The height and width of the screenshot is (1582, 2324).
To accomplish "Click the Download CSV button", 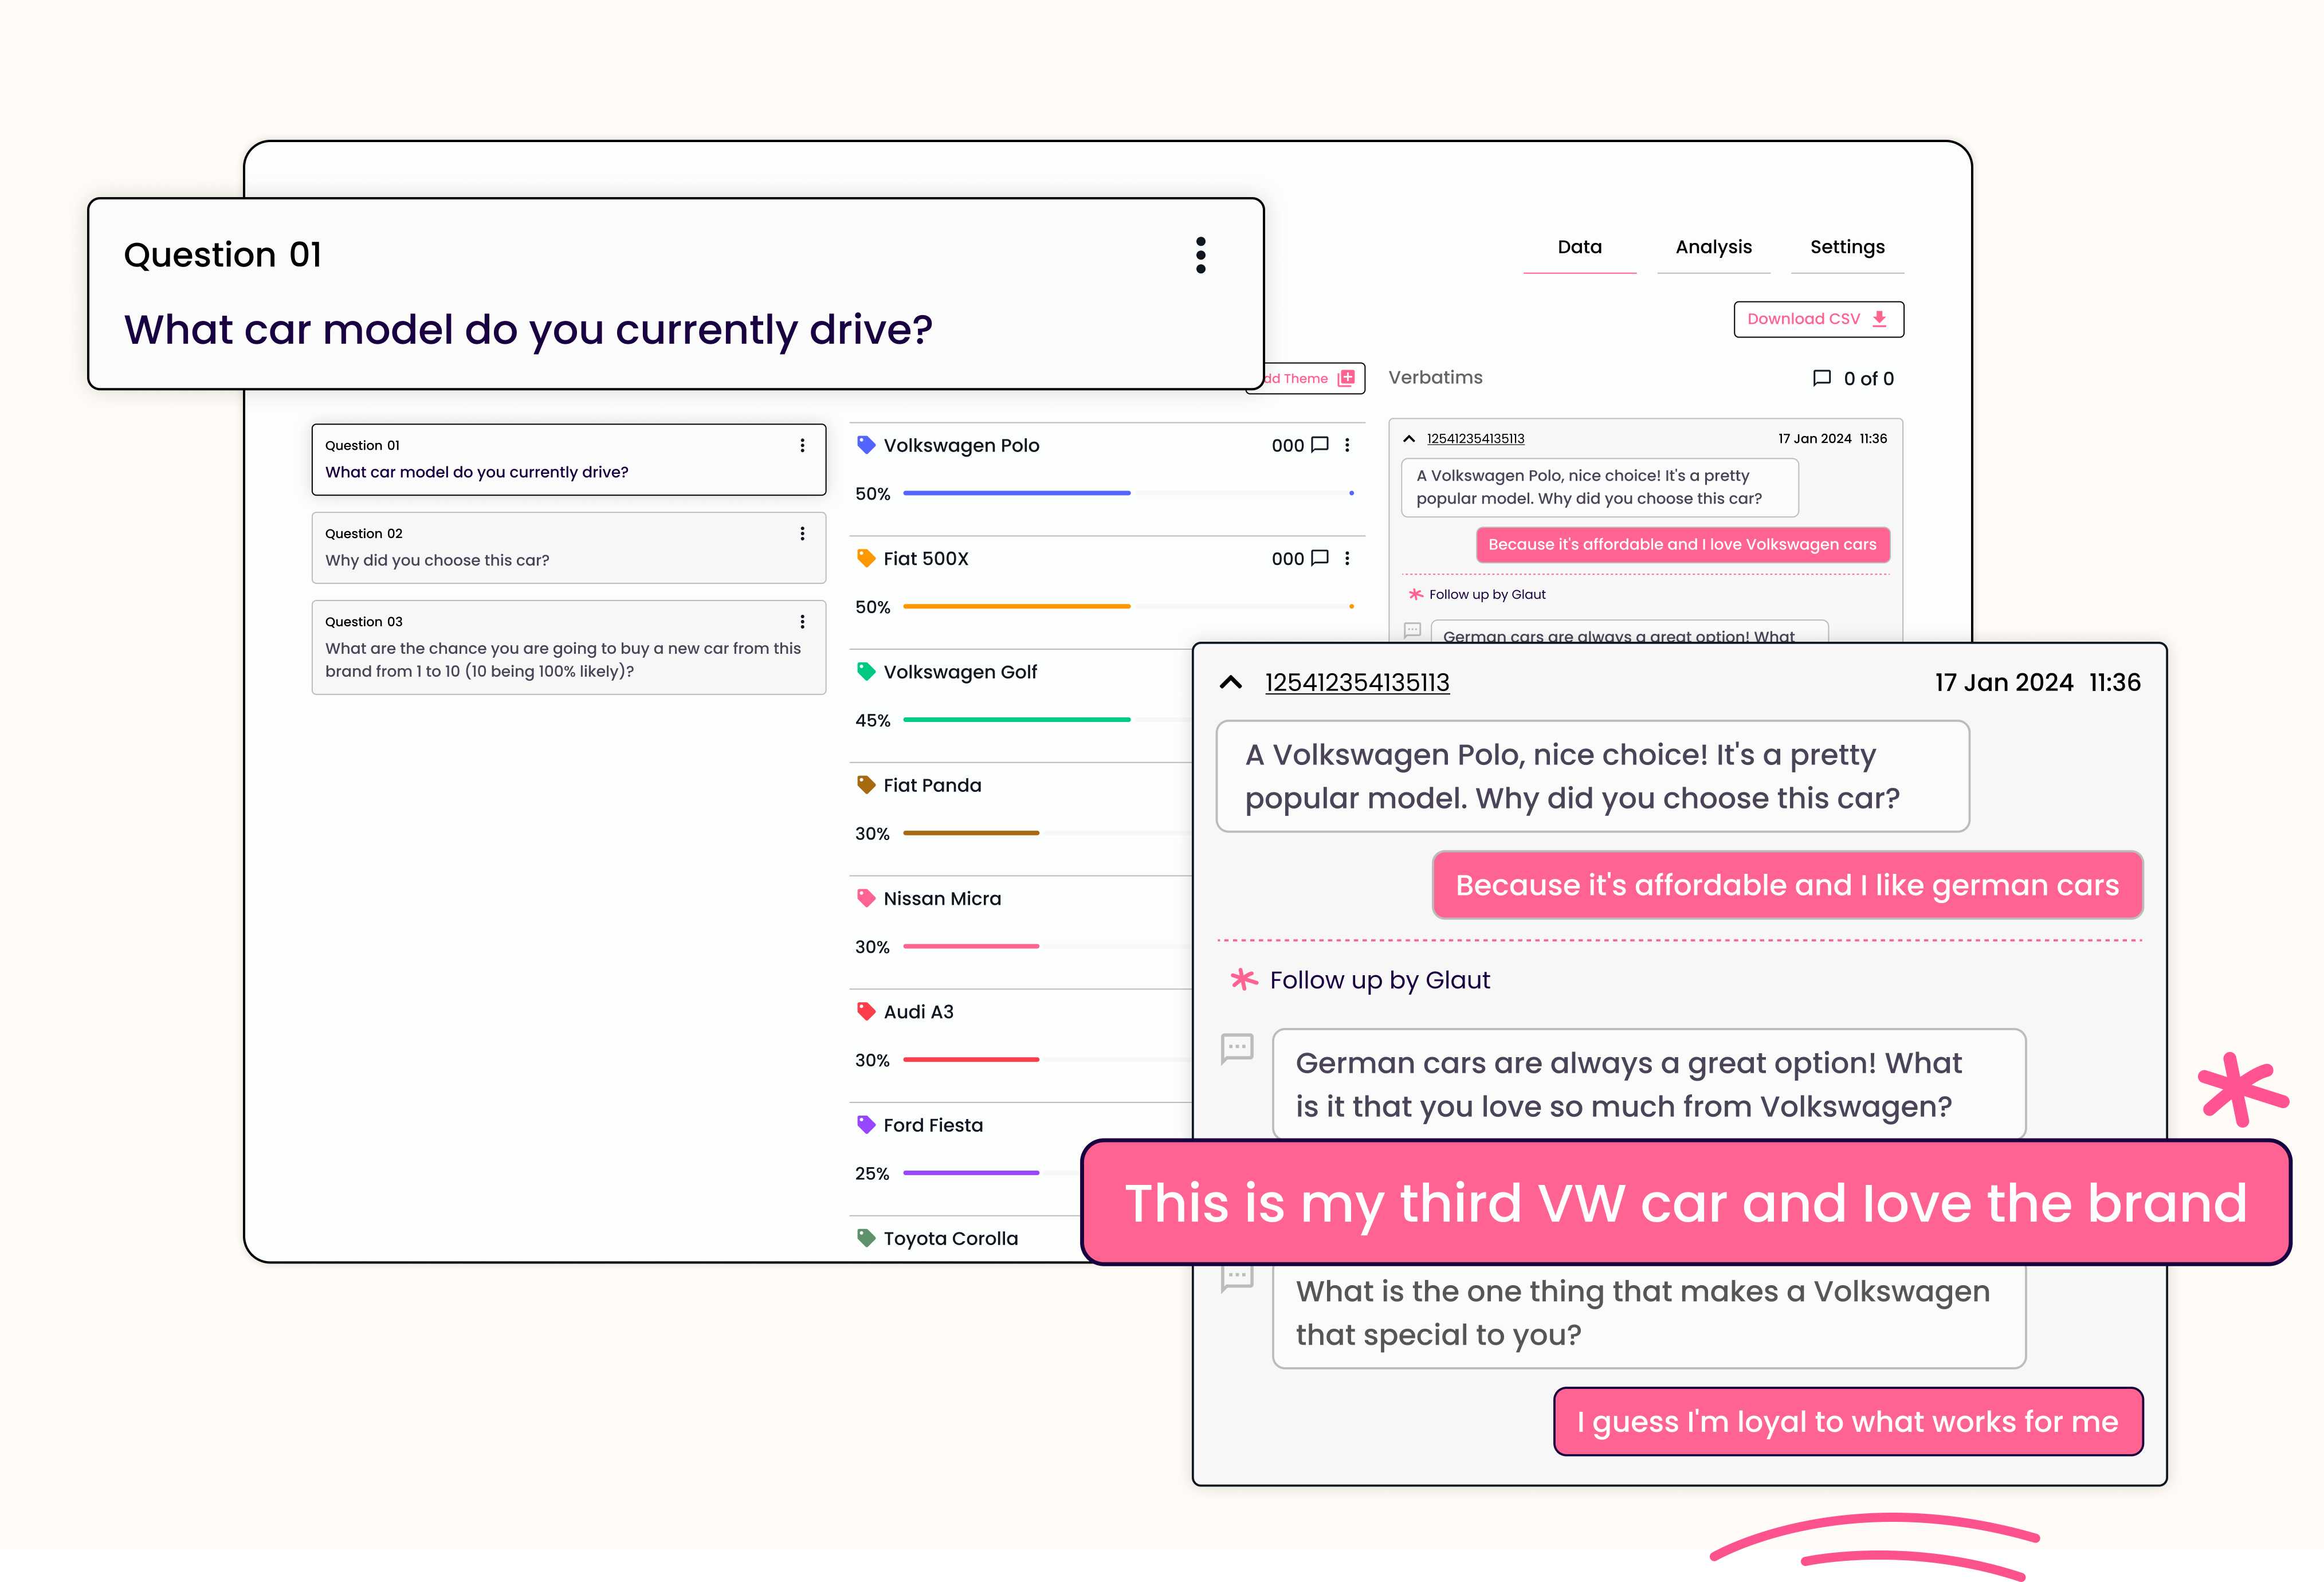I will coord(1818,319).
